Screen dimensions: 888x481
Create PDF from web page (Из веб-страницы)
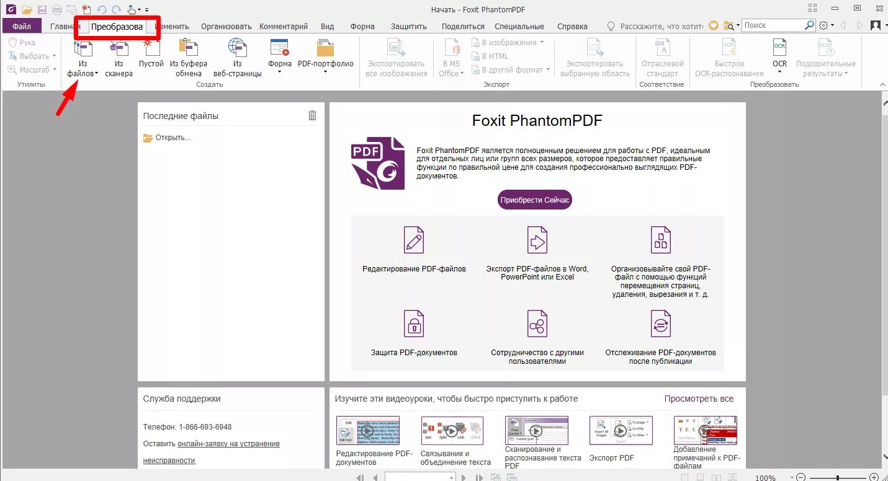point(237,58)
